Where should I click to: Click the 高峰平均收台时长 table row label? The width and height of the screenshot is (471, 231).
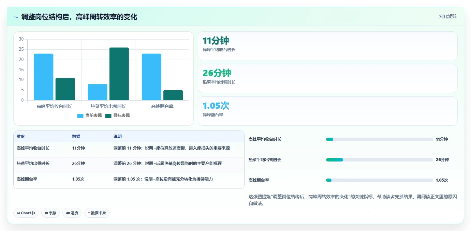(x=33, y=148)
